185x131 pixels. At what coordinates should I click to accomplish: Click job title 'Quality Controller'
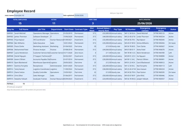(40, 72)
